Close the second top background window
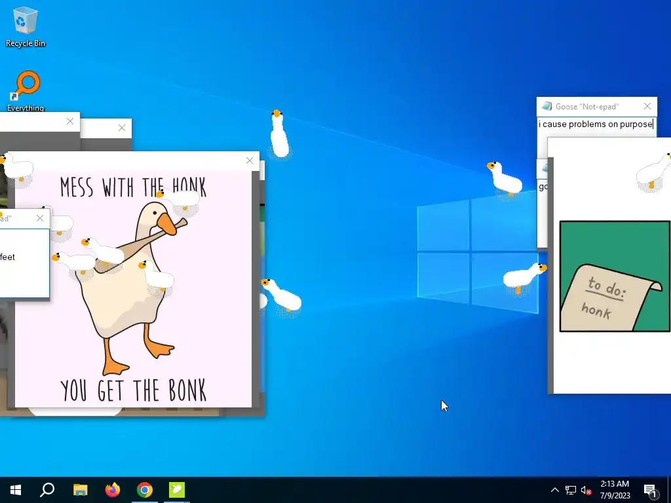 tap(121, 128)
